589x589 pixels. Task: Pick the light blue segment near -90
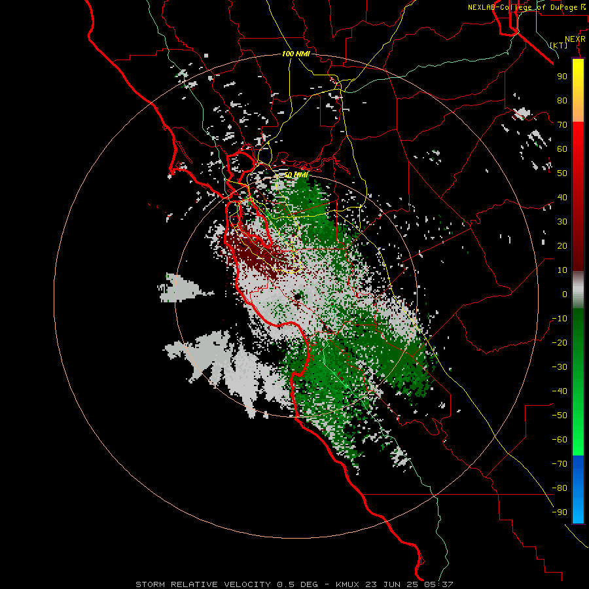578,511
